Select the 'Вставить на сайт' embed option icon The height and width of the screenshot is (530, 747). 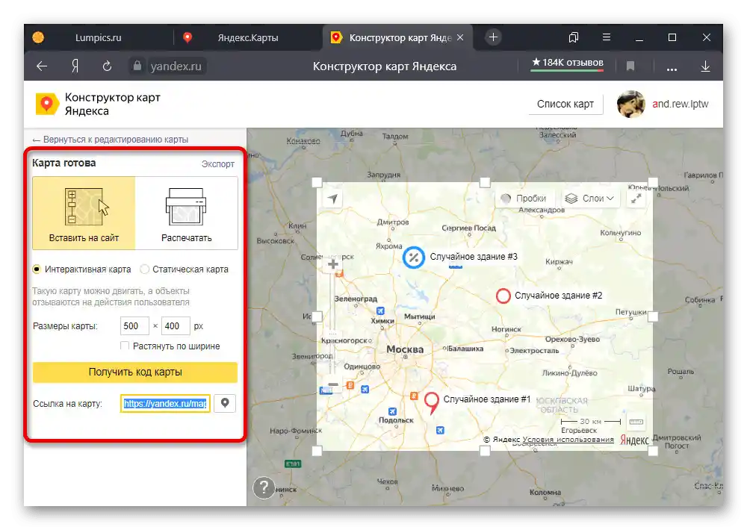tap(83, 207)
